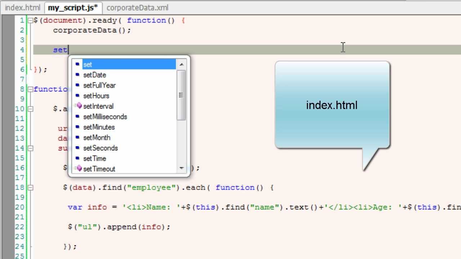Collapse the code fold on line 14
461x259 pixels.
[x=31, y=148]
